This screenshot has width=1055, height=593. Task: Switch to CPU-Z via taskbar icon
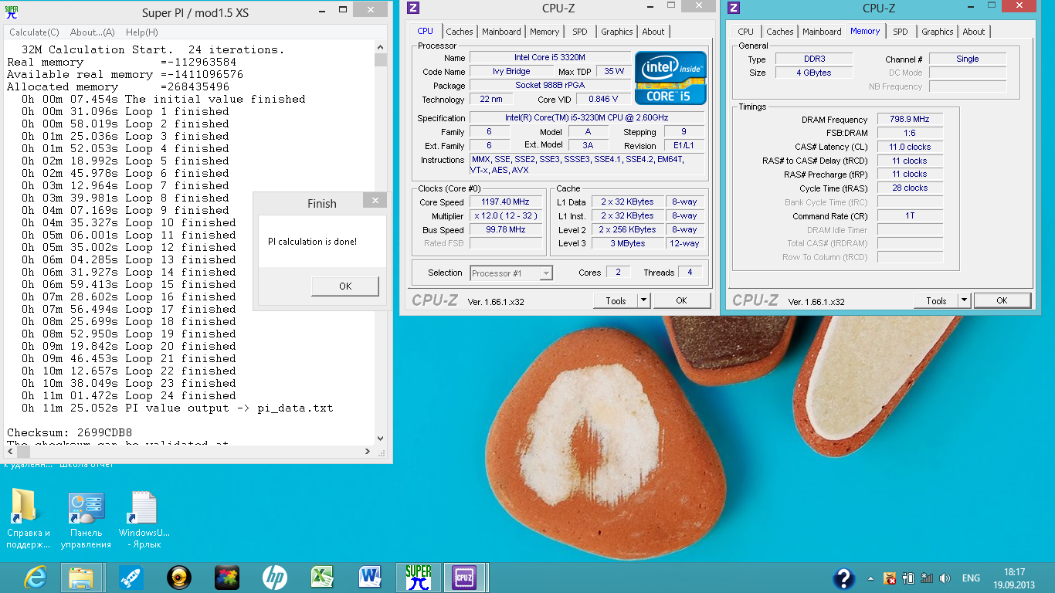point(464,578)
